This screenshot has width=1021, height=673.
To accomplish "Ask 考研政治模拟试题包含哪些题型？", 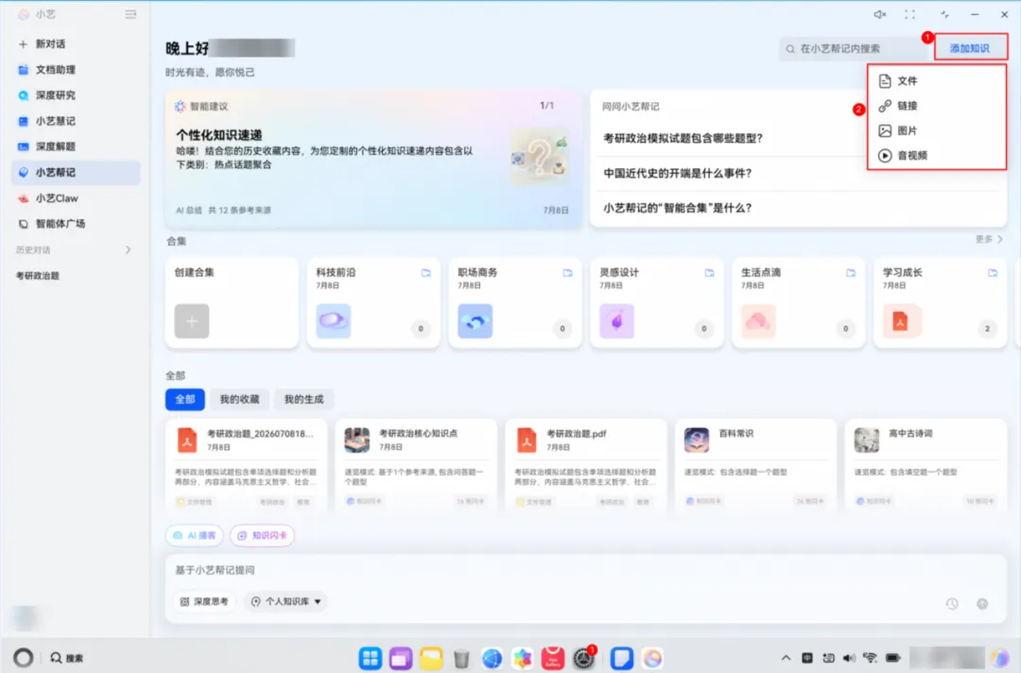I will tap(684, 138).
